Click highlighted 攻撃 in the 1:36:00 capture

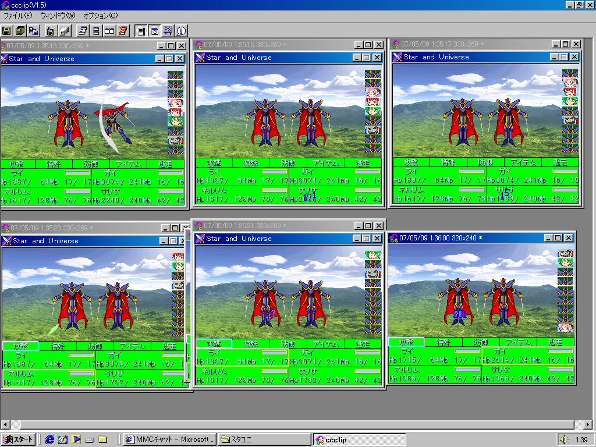tap(406, 342)
